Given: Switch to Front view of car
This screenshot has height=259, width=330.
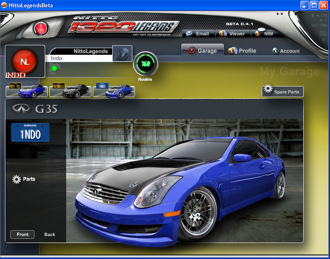Looking at the screenshot, I should pyautogui.click(x=23, y=234).
